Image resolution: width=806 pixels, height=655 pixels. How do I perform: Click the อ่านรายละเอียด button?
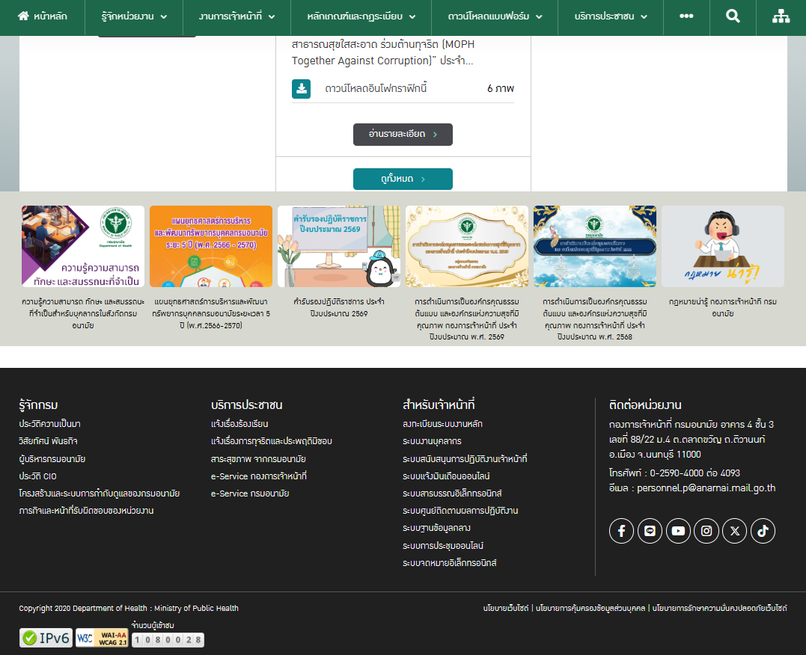coord(403,135)
